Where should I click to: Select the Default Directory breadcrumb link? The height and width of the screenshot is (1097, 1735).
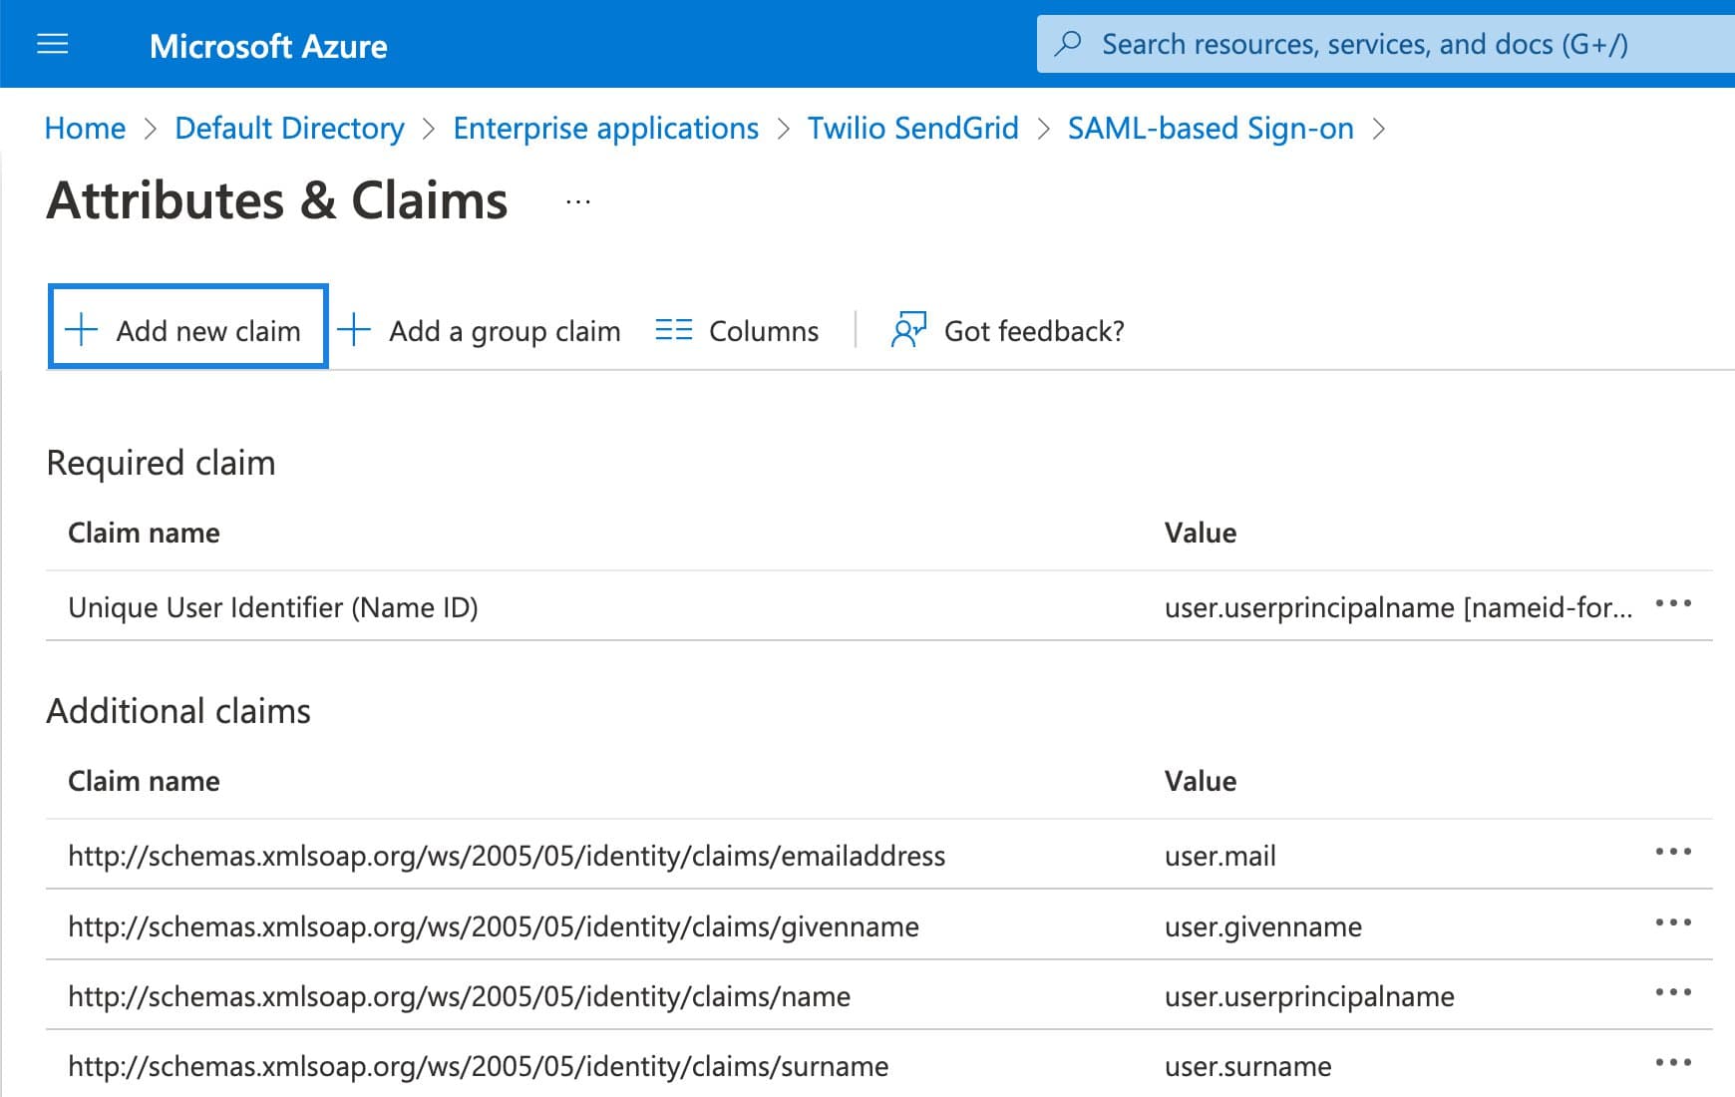pyautogui.click(x=288, y=128)
